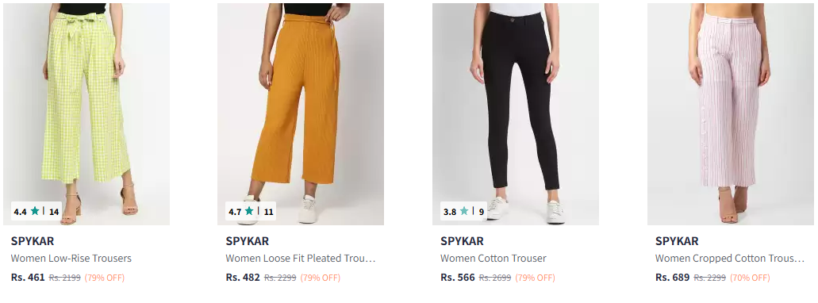Open the green checked trousers product image
The image size is (818, 303).
[86, 114]
